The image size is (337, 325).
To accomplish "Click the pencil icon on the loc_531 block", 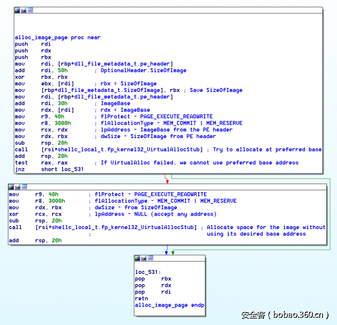I will click(x=144, y=258).
